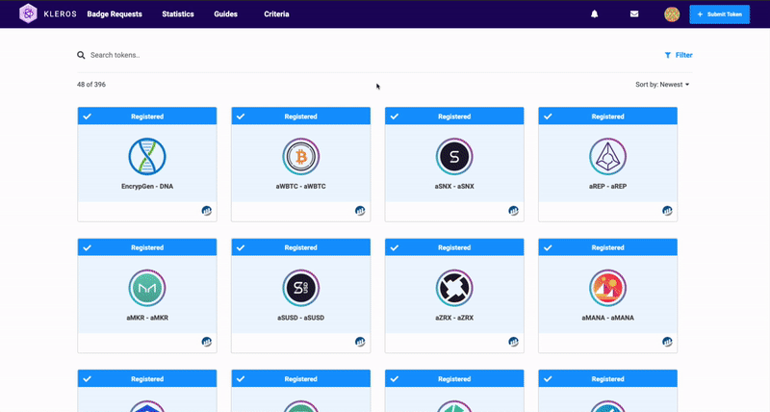Open the Filter panel
This screenshot has height=412, width=770.
click(679, 55)
